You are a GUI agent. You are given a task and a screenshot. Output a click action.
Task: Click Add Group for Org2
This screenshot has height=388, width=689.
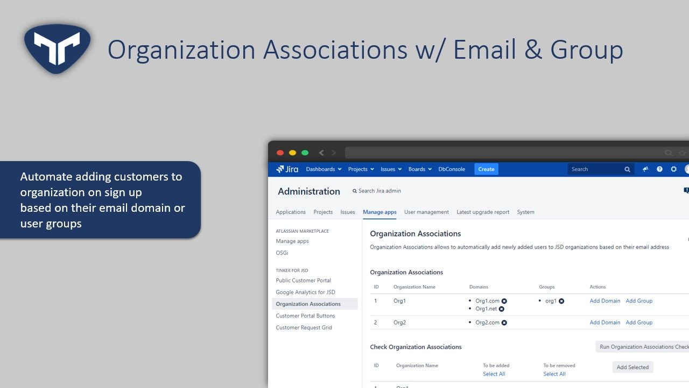tap(639, 322)
